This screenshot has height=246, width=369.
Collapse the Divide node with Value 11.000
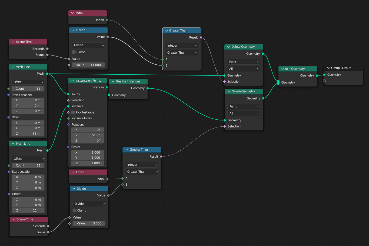tap(73, 30)
